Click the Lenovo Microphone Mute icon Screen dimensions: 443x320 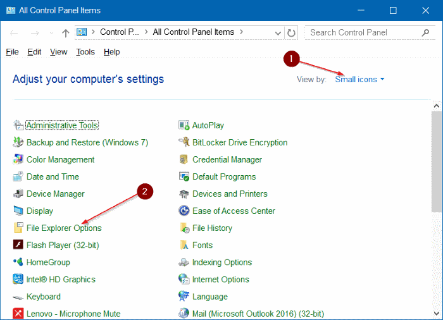[18, 314]
